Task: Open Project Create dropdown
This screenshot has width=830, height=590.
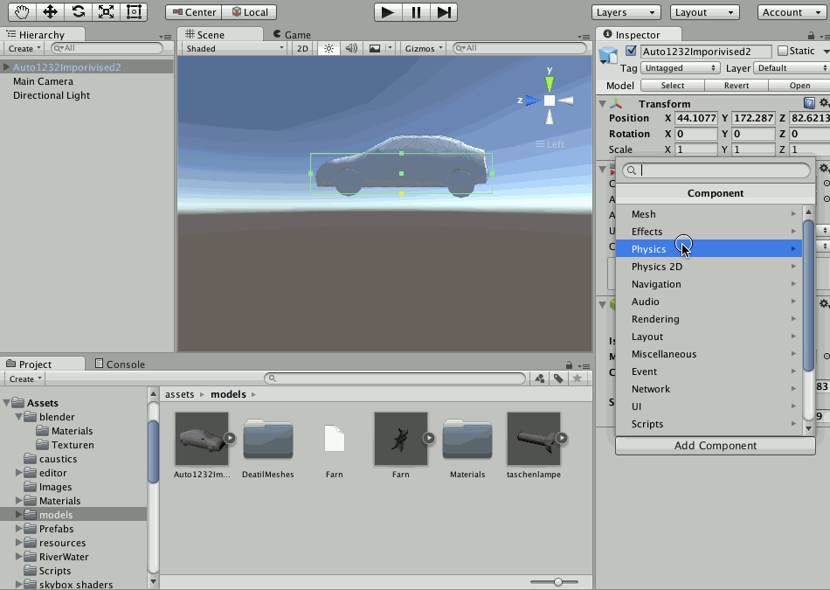Action: click(x=24, y=378)
